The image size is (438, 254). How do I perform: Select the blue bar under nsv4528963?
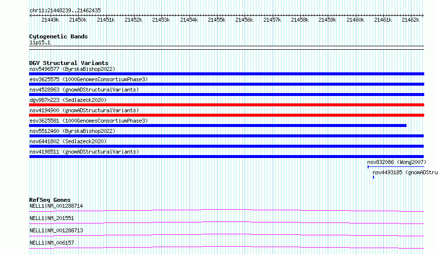(226, 95)
